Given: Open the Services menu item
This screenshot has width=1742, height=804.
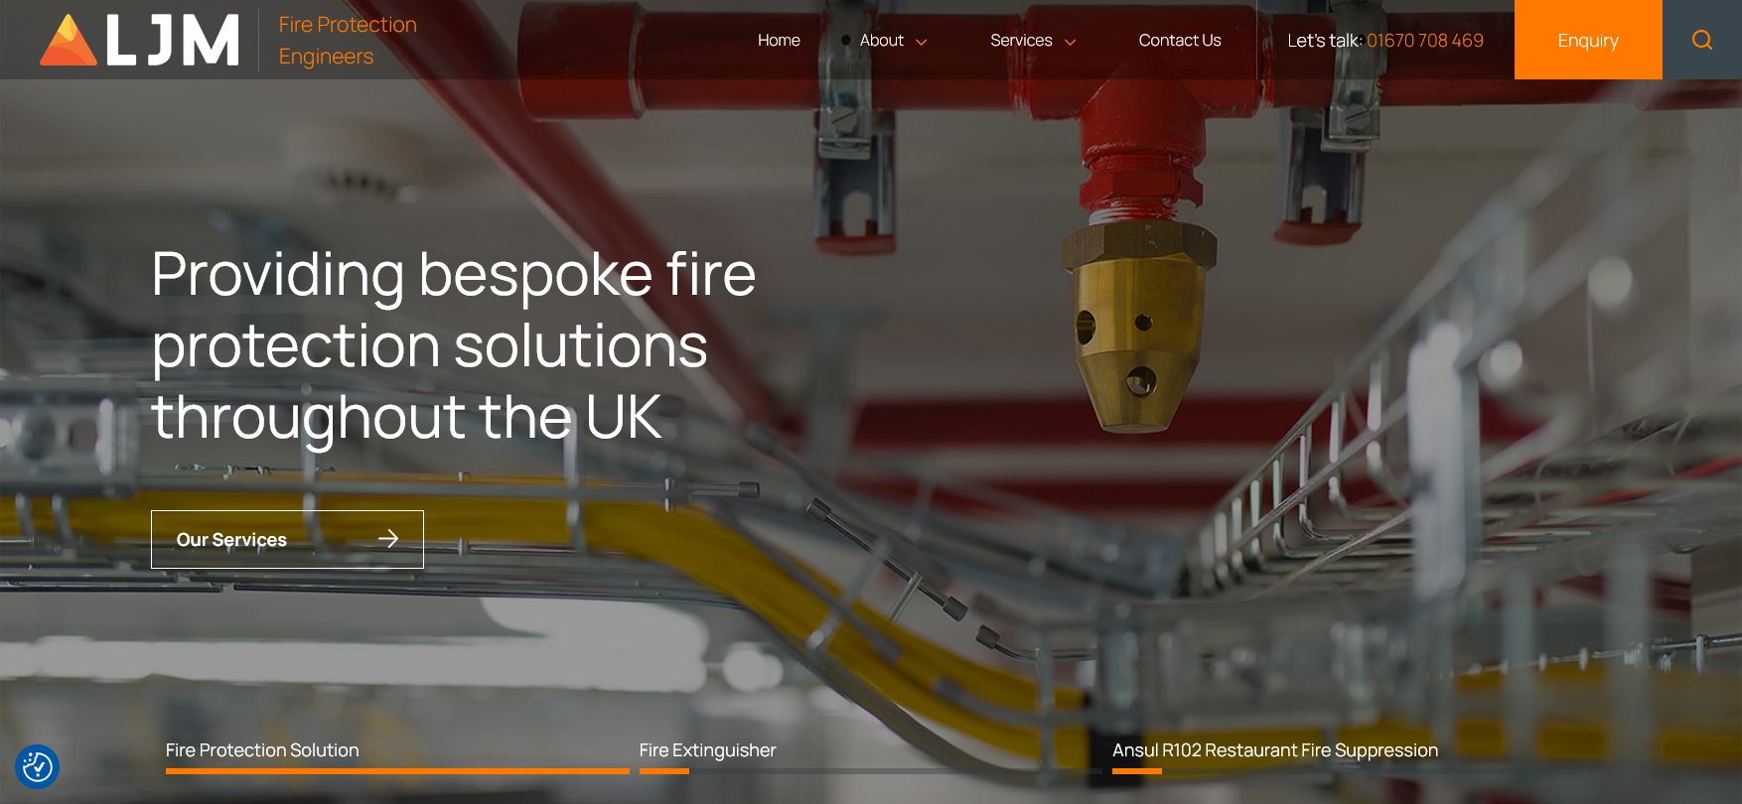Looking at the screenshot, I should [1021, 40].
